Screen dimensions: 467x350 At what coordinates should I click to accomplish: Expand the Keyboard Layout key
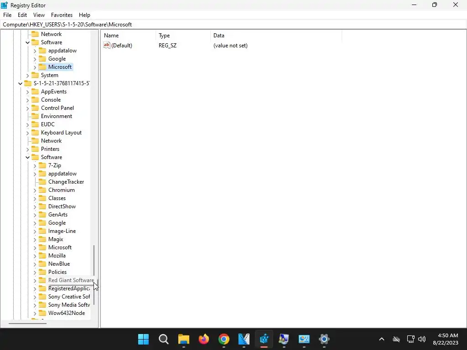[27, 133]
